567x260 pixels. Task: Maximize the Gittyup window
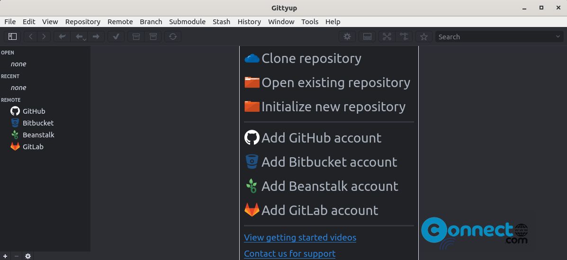[541, 8]
